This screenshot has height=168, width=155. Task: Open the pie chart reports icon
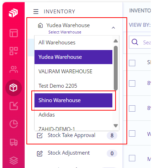tap(14, 124)
